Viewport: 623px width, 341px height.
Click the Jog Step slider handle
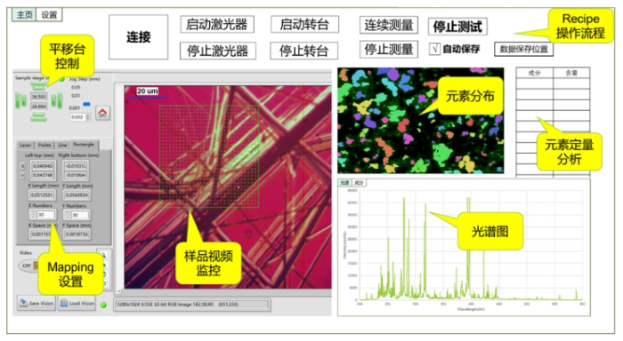click(86, 104)
